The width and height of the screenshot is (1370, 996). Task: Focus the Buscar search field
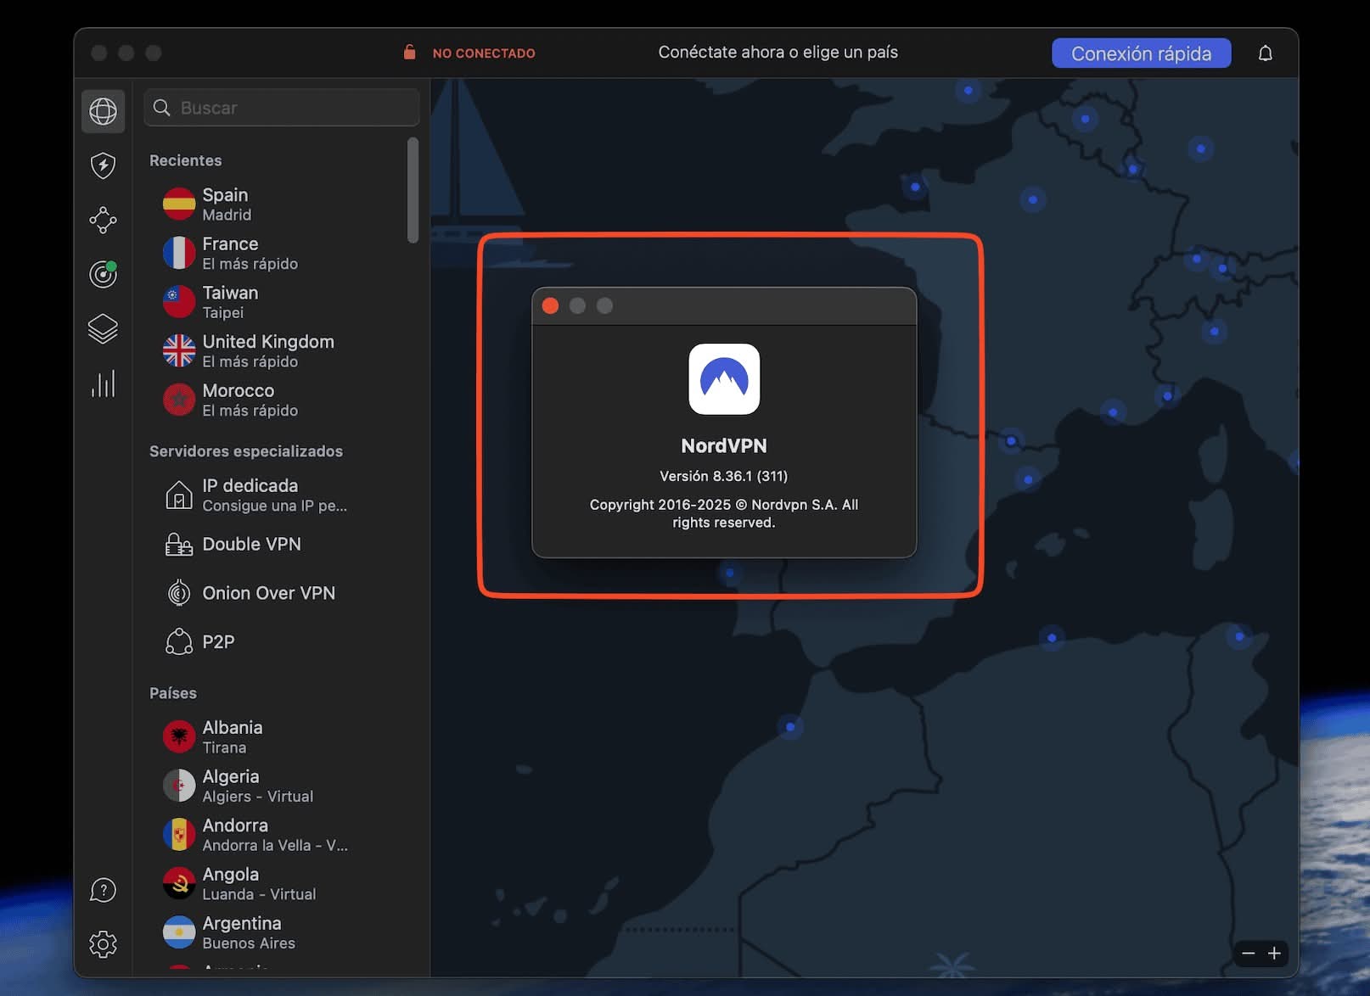click(x=282, y=108)
